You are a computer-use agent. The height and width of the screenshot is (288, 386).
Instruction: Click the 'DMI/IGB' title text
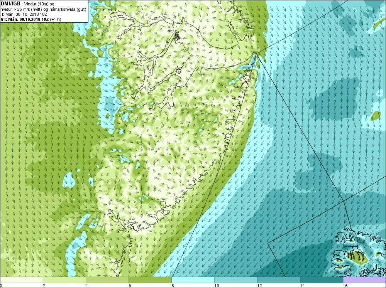(10, 4)
